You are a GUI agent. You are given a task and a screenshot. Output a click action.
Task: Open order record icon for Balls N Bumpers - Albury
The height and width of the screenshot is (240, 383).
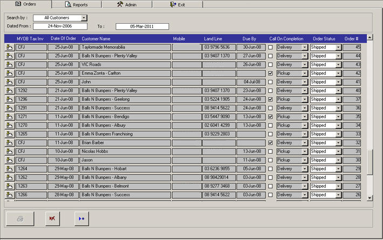point(10,126)
